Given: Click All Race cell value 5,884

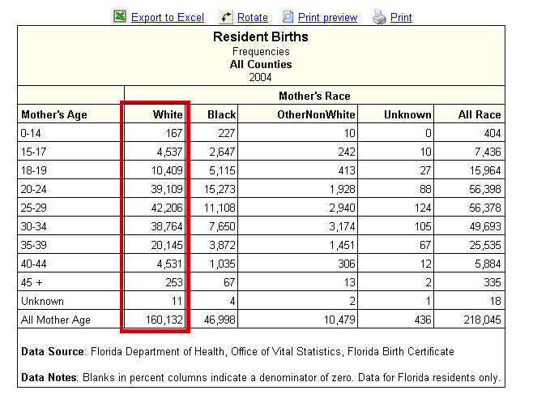Looking at the screenshot, I should pos(488,264).
